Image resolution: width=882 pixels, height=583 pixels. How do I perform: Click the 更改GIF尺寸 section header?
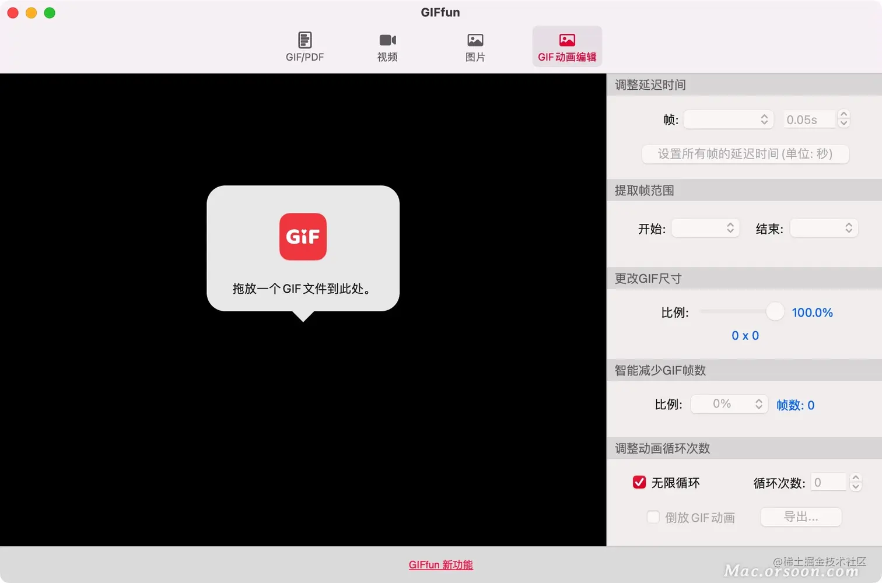point(744,279)
